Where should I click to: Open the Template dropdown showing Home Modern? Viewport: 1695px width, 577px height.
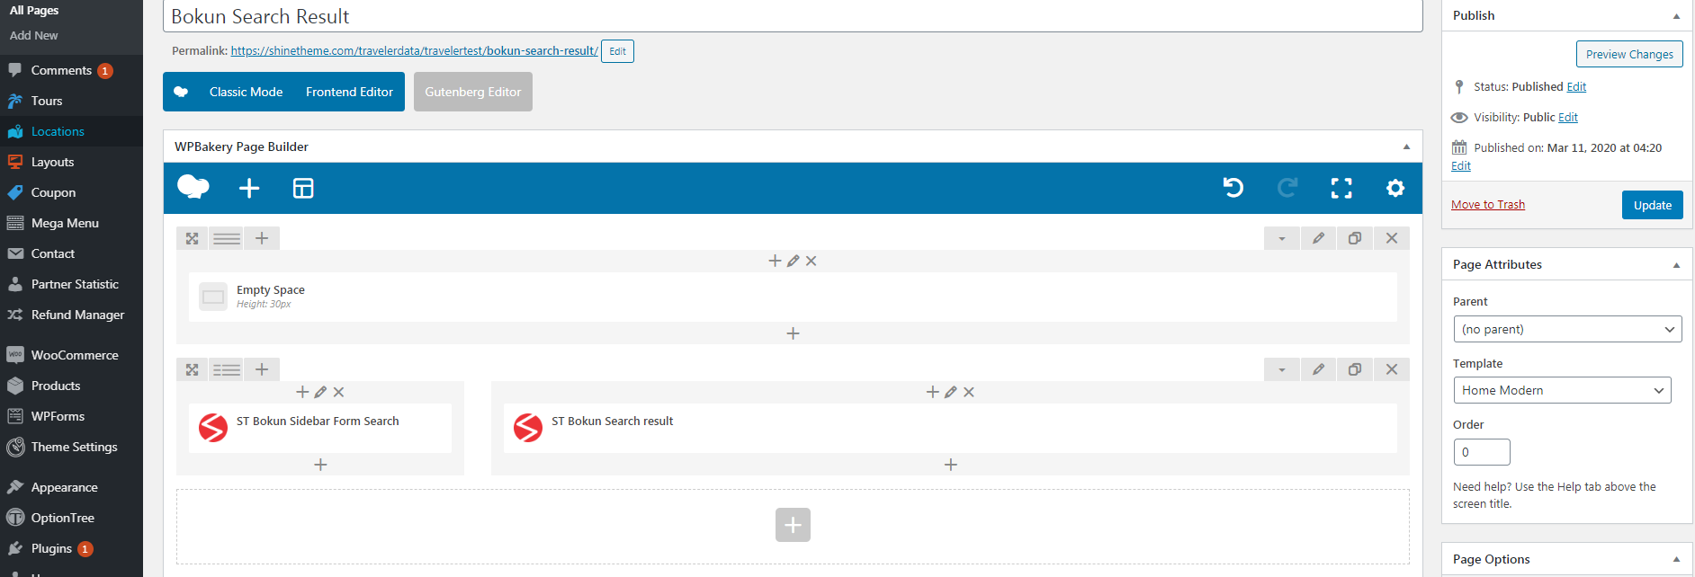click(1562, 390)
